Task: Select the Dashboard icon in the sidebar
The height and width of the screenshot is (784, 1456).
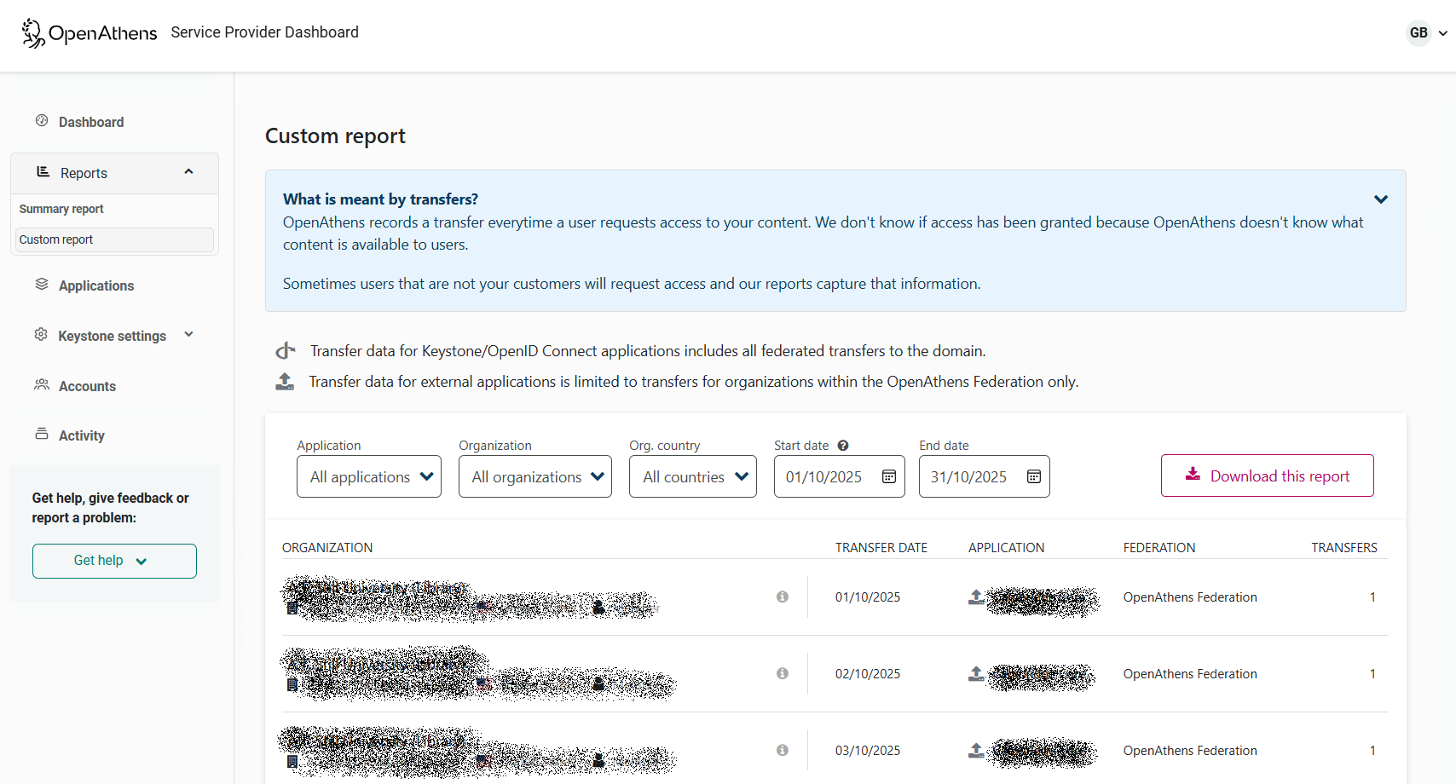Action: pyautogui.click(x=42, y=121)
